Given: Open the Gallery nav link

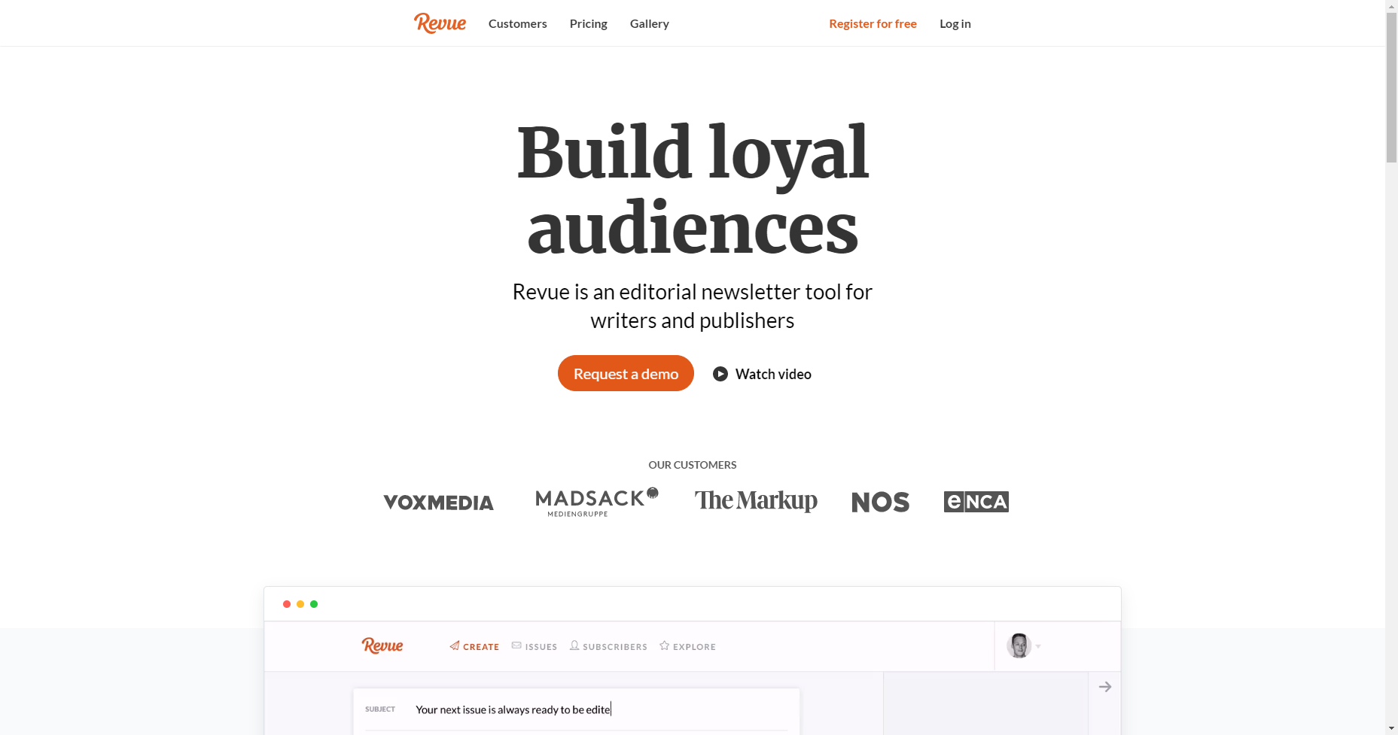Looking at the screenshot, I should [x=650, y=23].
